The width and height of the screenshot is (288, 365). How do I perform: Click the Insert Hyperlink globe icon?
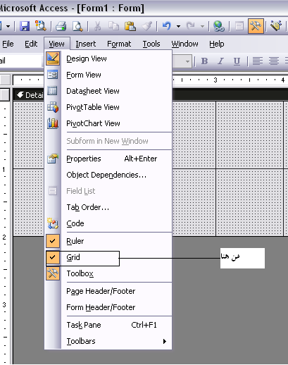coord(219,26)
